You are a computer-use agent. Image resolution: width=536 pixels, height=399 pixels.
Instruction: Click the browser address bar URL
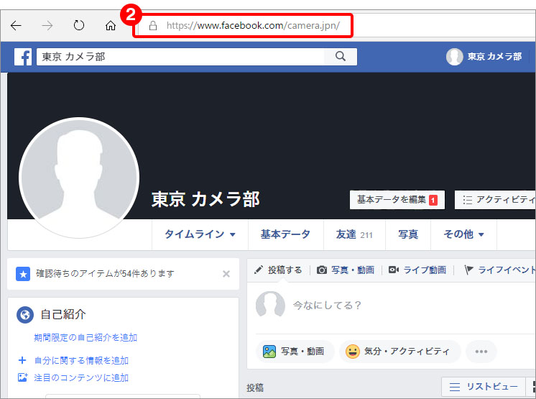coord(254,26)
